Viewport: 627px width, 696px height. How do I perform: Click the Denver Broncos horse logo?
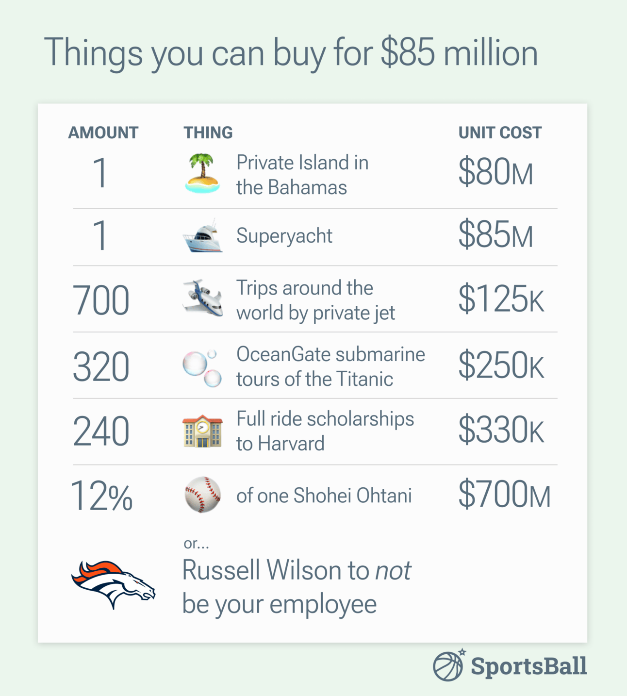[x=113, y=584]
